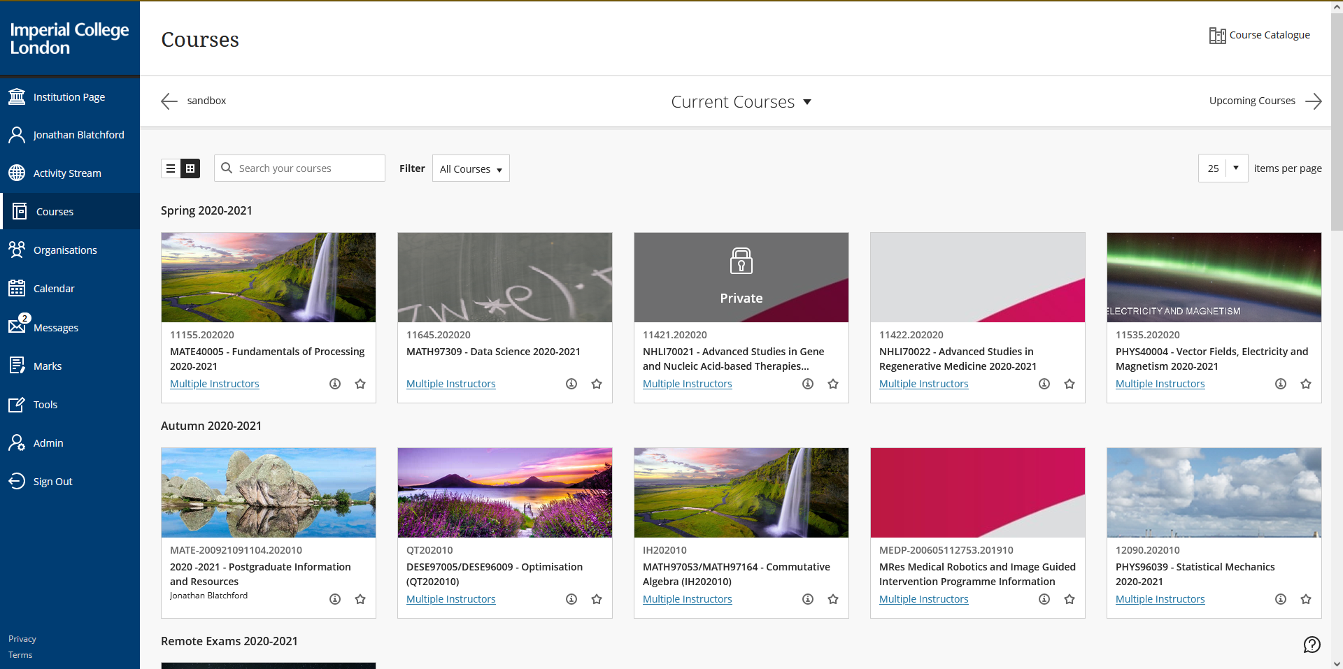
Task: Favorite the MATE40005 course with star
Action: [360, 384]
